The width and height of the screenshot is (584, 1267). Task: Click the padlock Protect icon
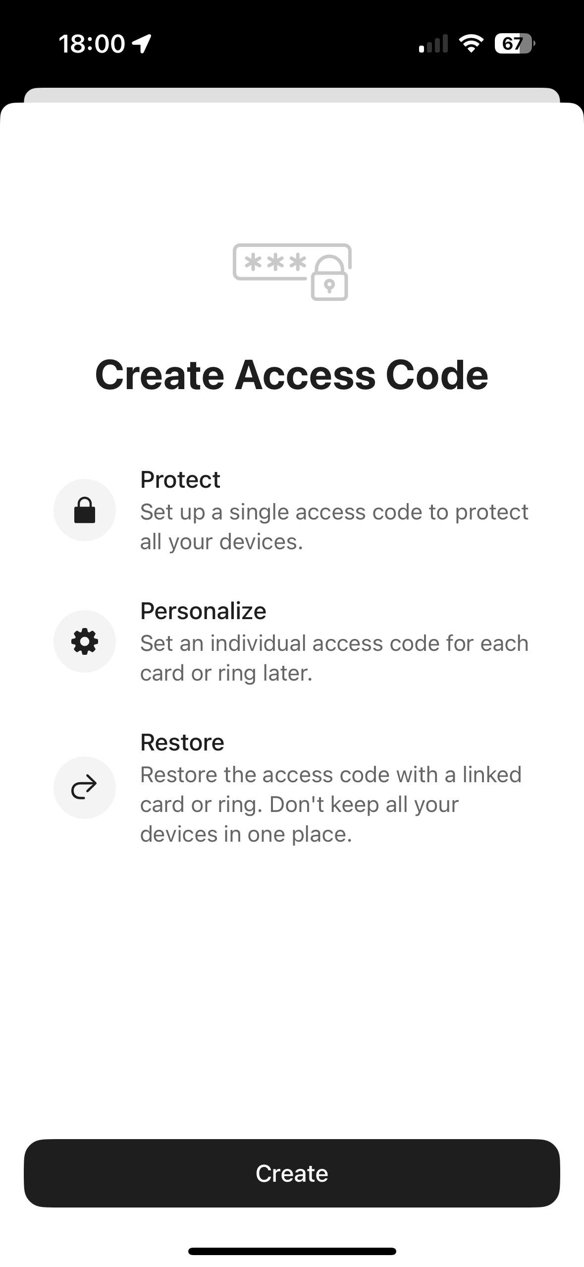pyautogui.click(x=85, y=510)
